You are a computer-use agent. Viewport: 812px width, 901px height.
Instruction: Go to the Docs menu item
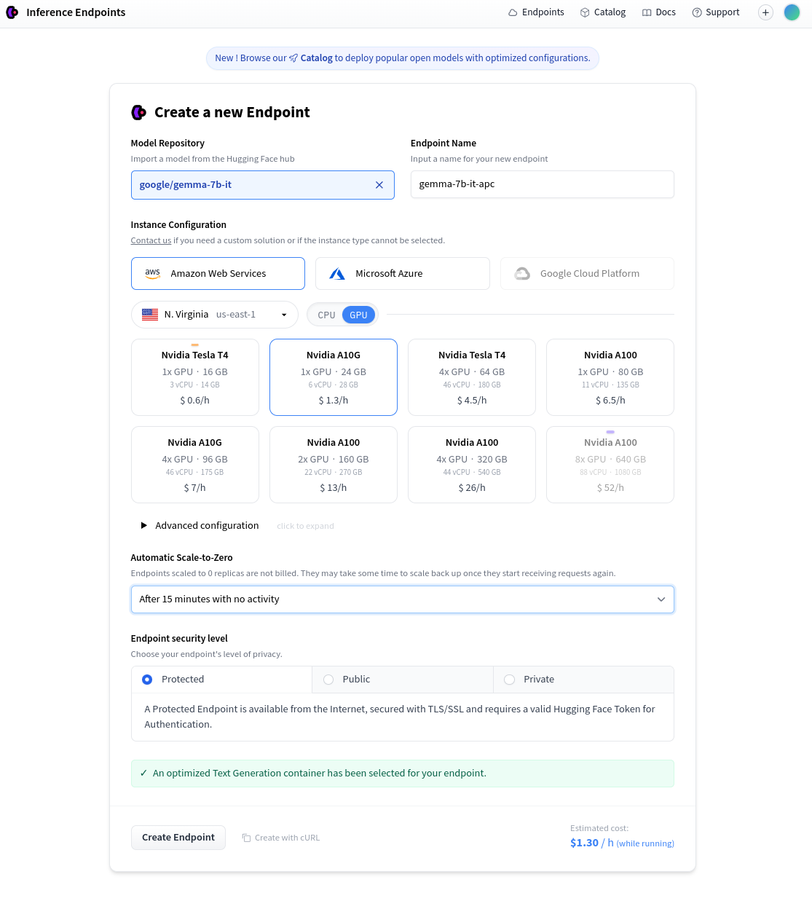point(658,12)
